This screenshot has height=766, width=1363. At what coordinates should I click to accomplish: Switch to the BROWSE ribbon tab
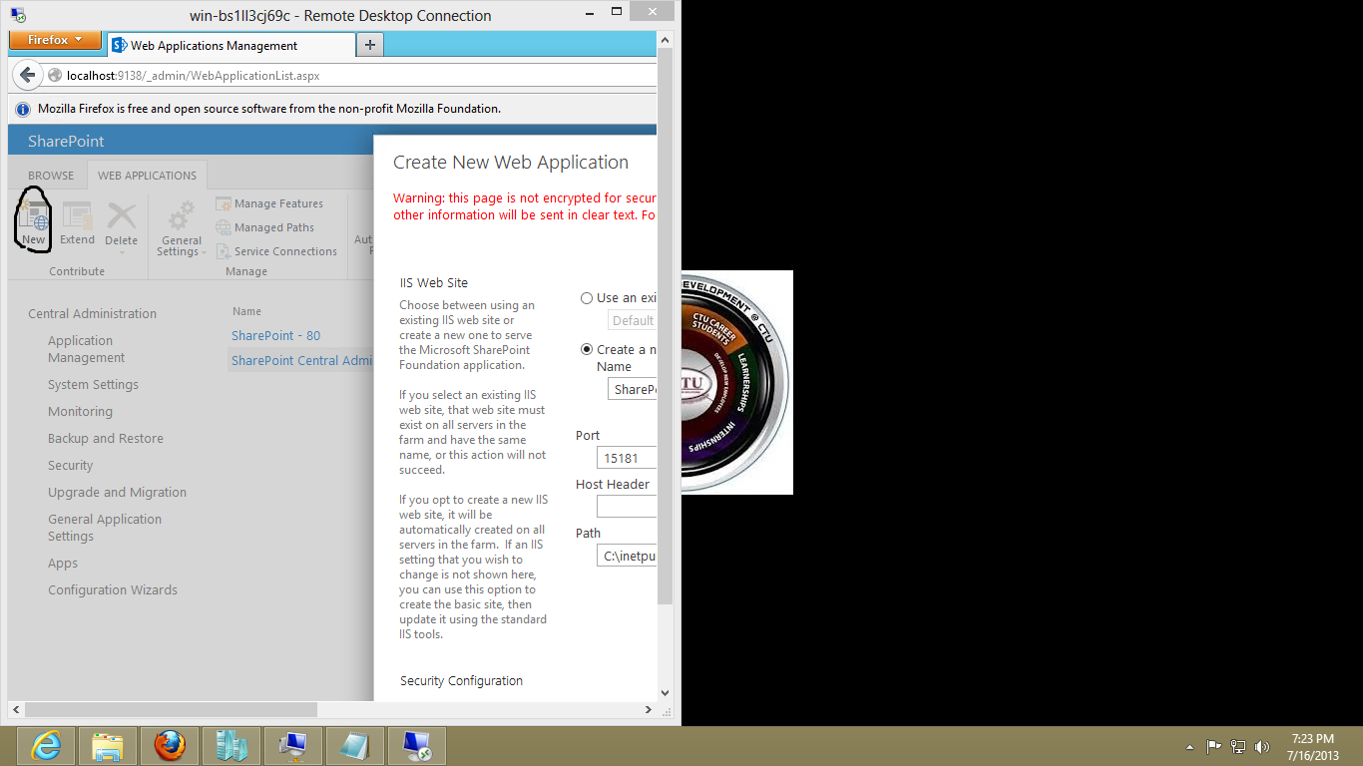click(51, 176)
